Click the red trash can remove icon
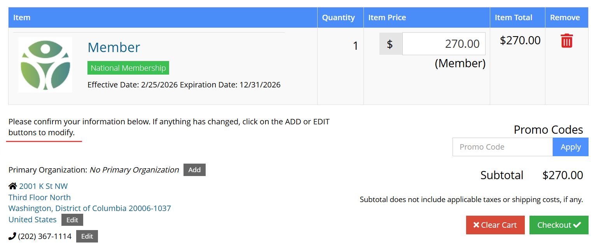The width and height of the screenshot is (601, 246). [566, 41]
